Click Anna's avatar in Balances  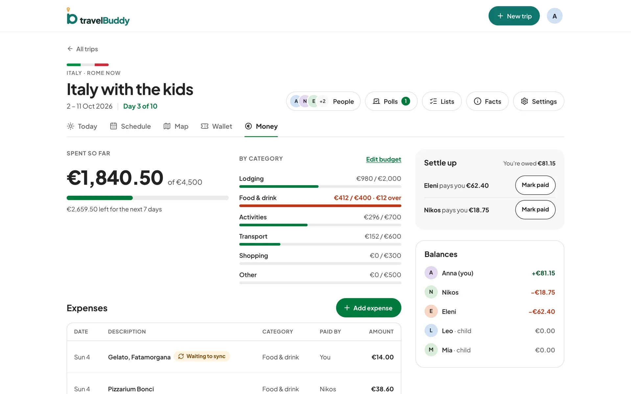coord(431,273)
